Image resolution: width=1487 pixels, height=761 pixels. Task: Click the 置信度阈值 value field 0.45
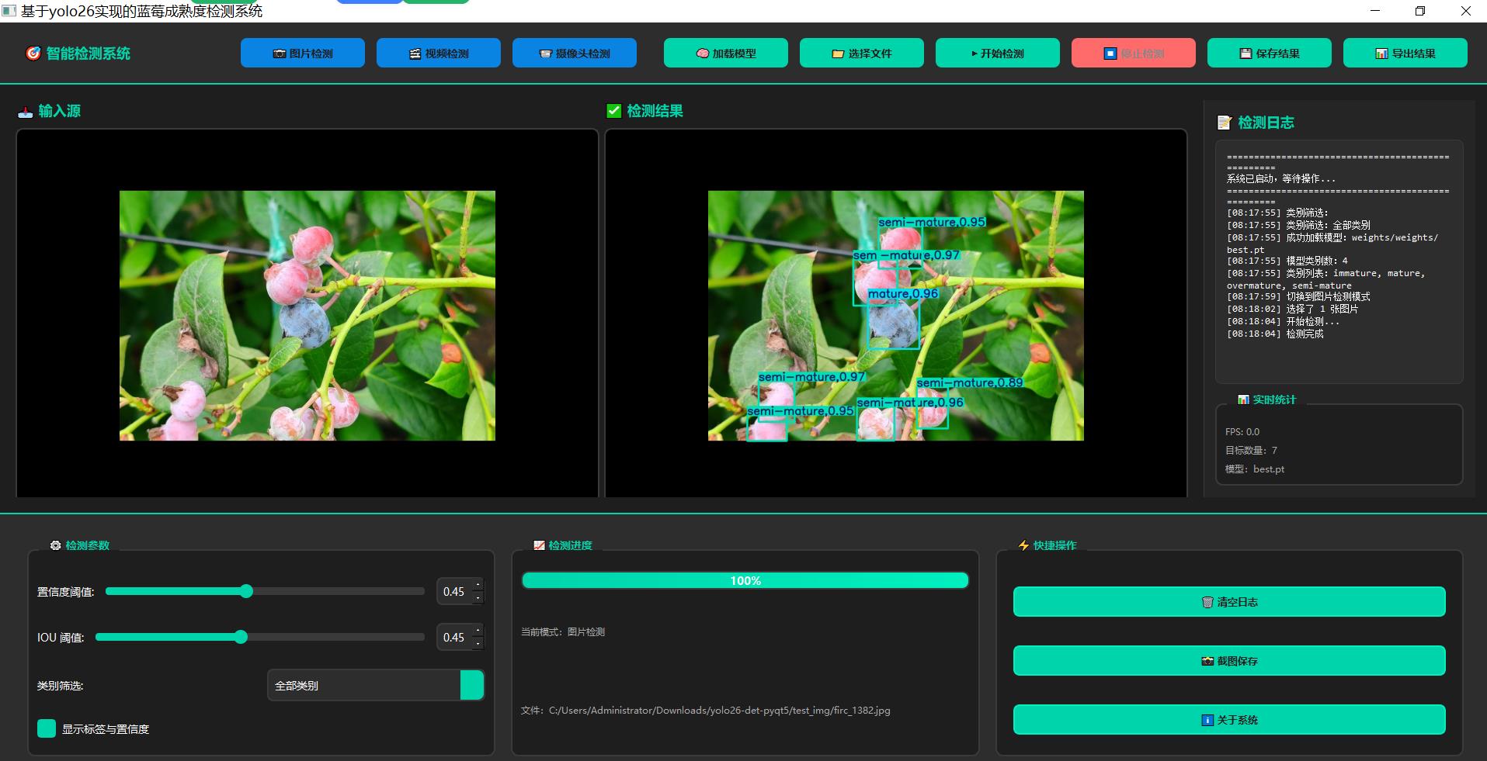454,592
